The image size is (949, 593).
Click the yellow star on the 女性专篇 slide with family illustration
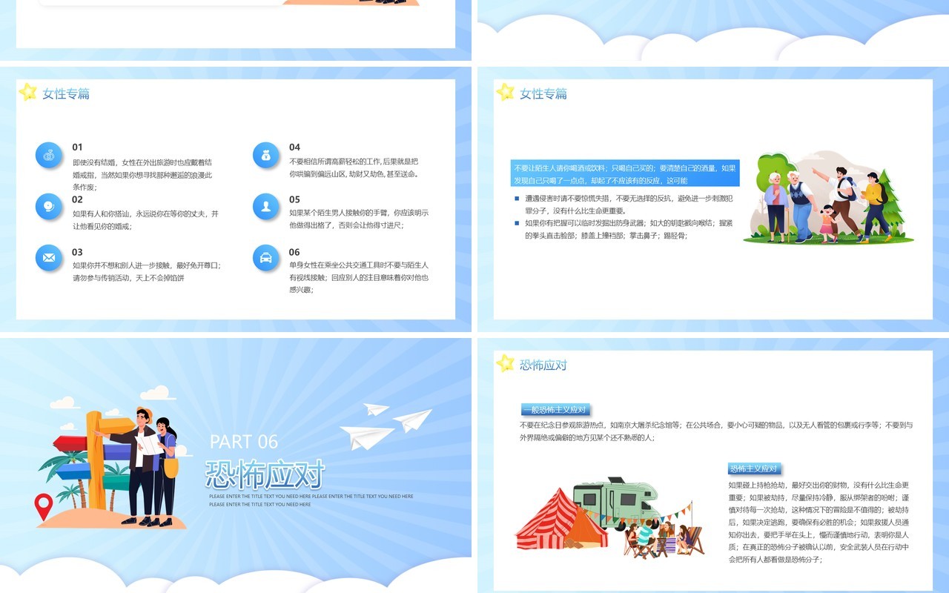506,92
